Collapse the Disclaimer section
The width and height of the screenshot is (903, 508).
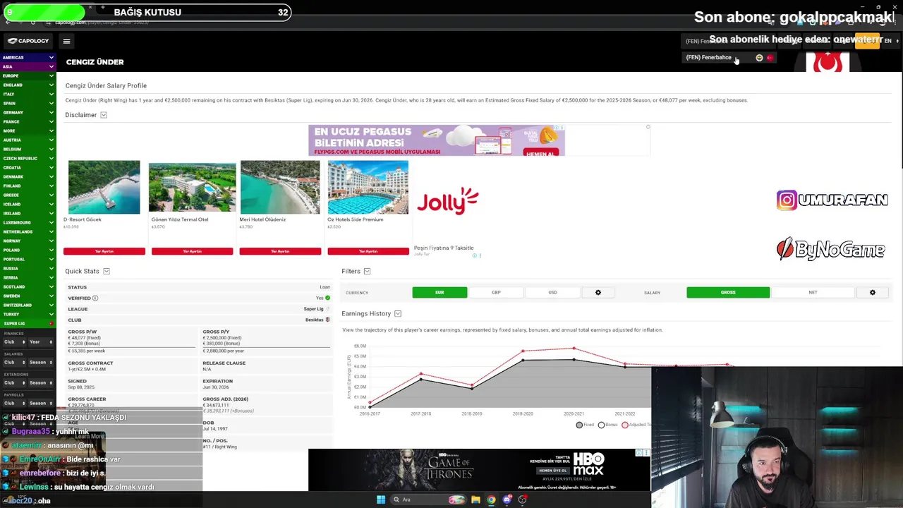[x=104, y=115]
